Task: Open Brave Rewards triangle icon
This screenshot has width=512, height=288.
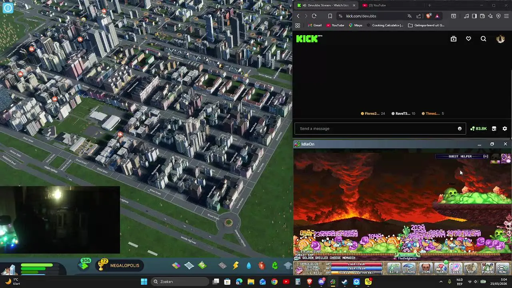Action: (x=437, y=16)
